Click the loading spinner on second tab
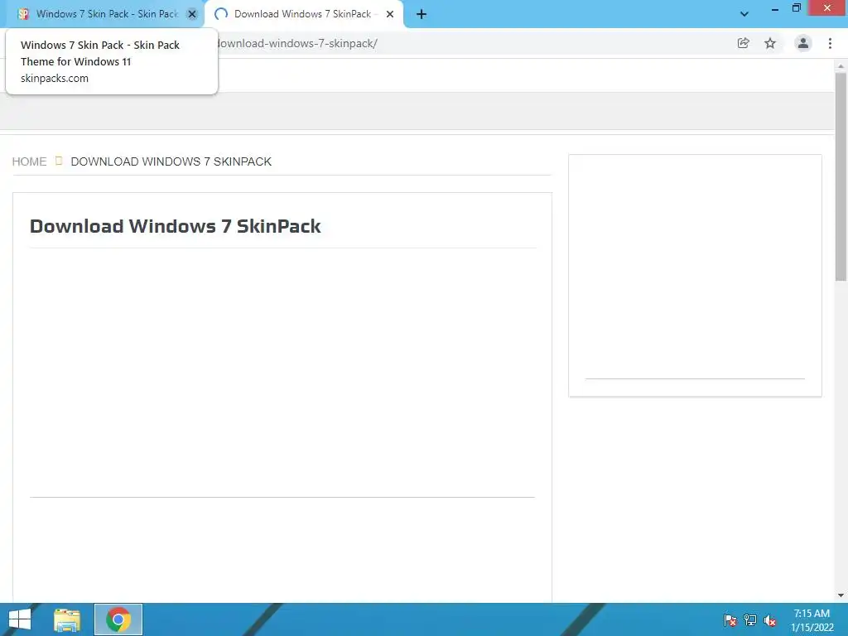 pyautogui.click(x=221, y=14)
